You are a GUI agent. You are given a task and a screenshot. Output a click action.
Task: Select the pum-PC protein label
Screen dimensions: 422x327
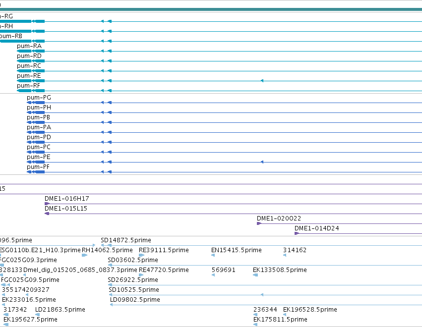39,147
